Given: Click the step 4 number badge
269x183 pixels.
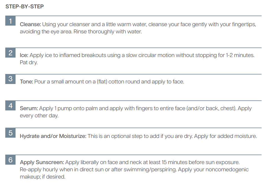Looking at the screenshot, I should 11,105.
